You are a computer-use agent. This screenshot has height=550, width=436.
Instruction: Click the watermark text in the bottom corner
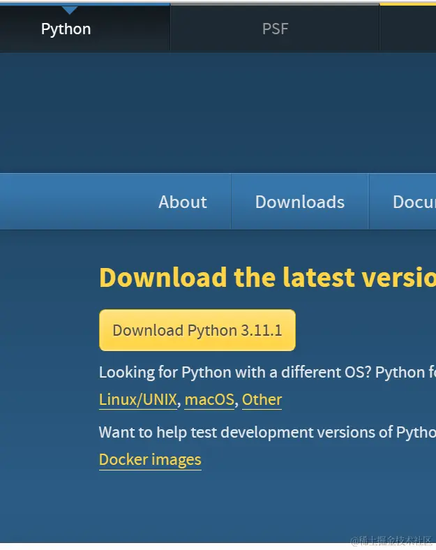point(391,541)
